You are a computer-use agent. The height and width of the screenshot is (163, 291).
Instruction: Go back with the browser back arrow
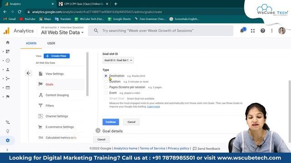click(x=5, y=12)
